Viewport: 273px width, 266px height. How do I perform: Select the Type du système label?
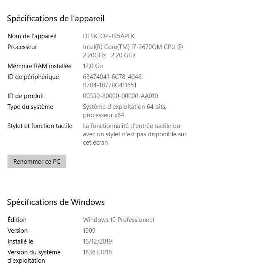pyautogui.click(x=30, y=107)
